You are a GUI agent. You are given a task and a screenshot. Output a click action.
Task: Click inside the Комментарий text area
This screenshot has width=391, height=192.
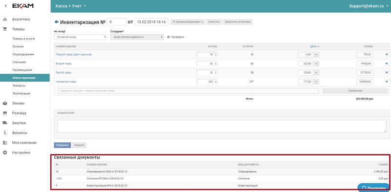point(222,126)
